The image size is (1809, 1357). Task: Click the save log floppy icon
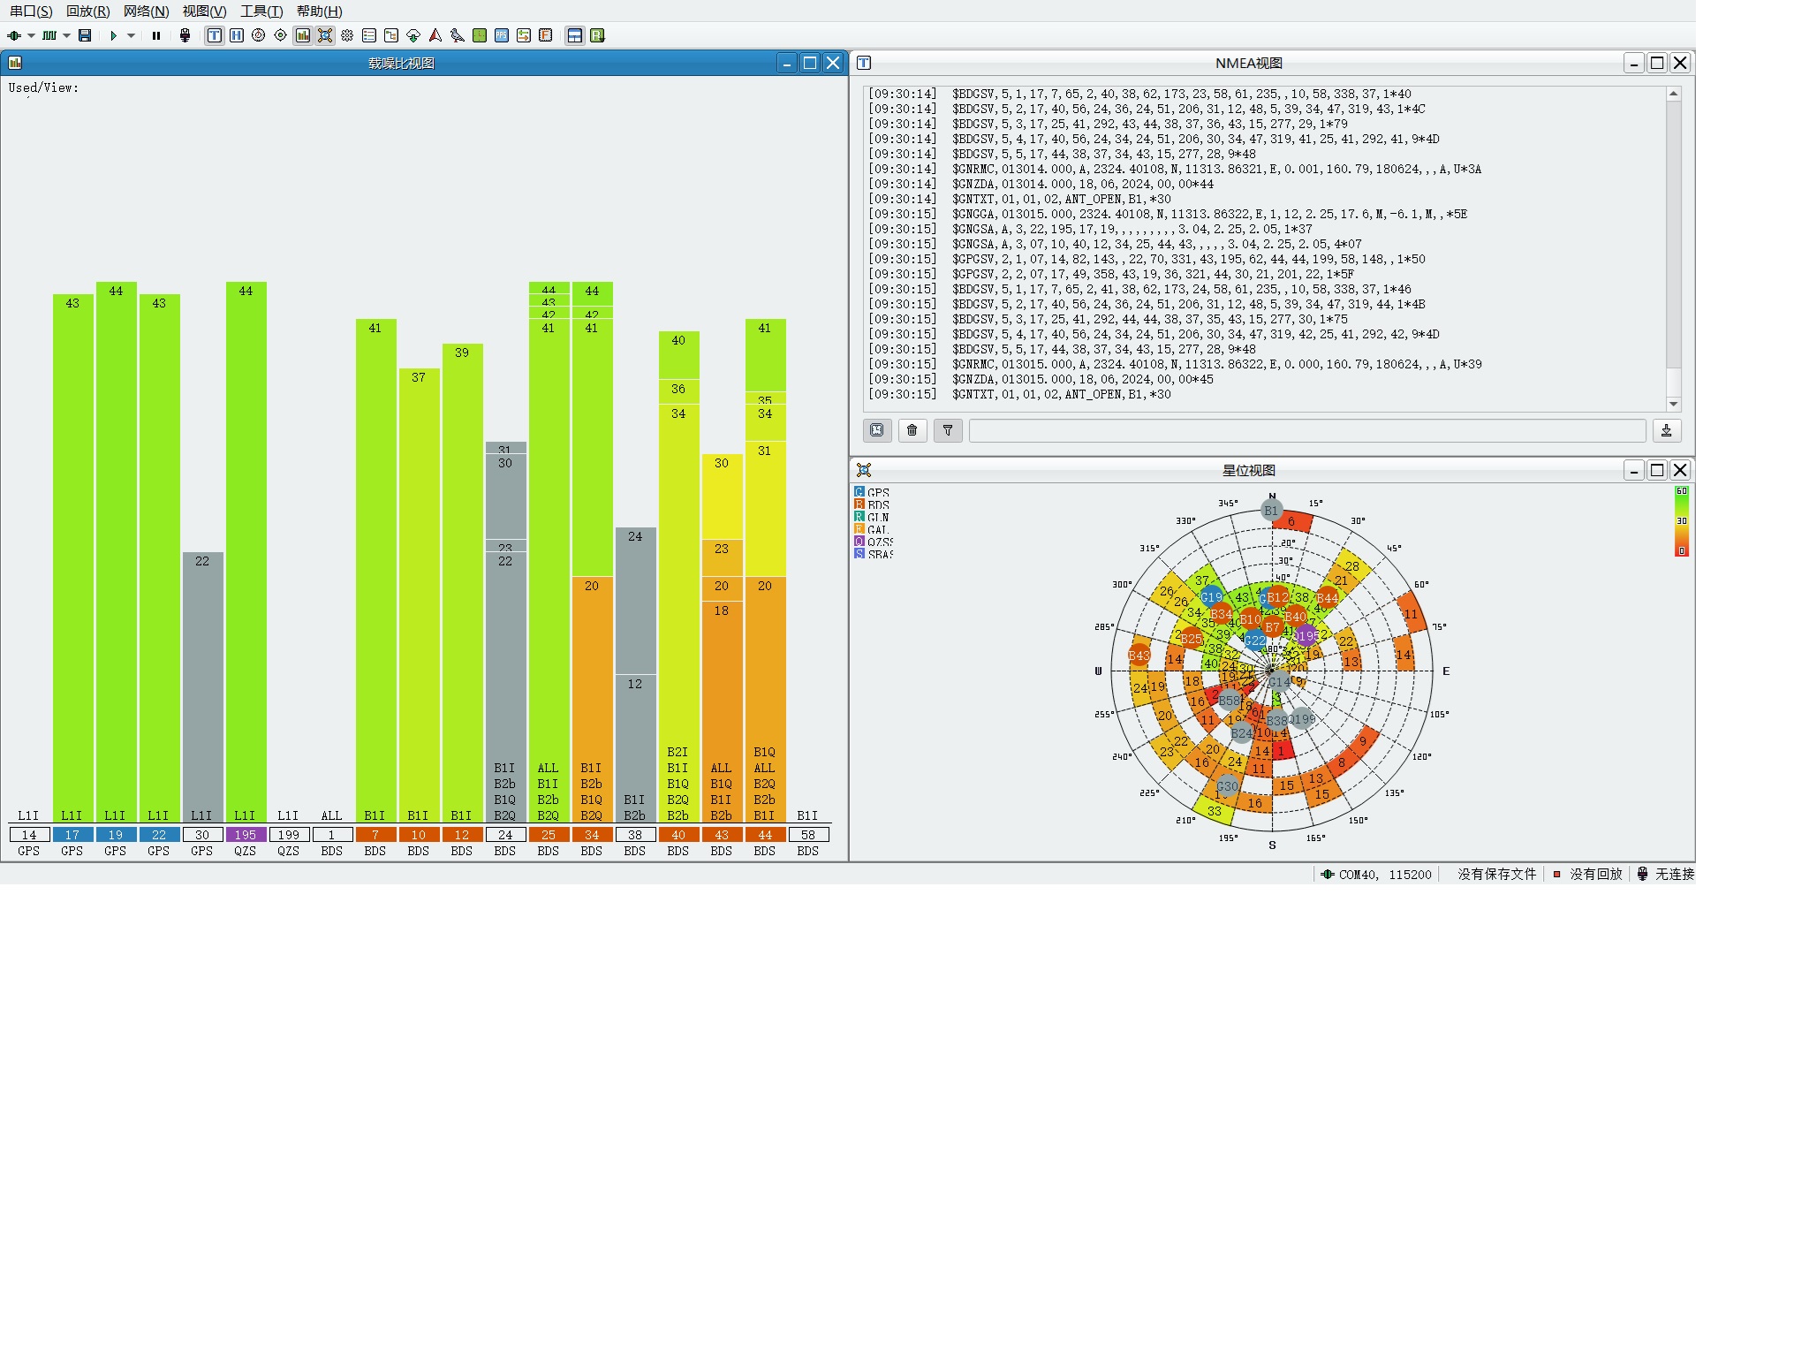tap(85, 35)
